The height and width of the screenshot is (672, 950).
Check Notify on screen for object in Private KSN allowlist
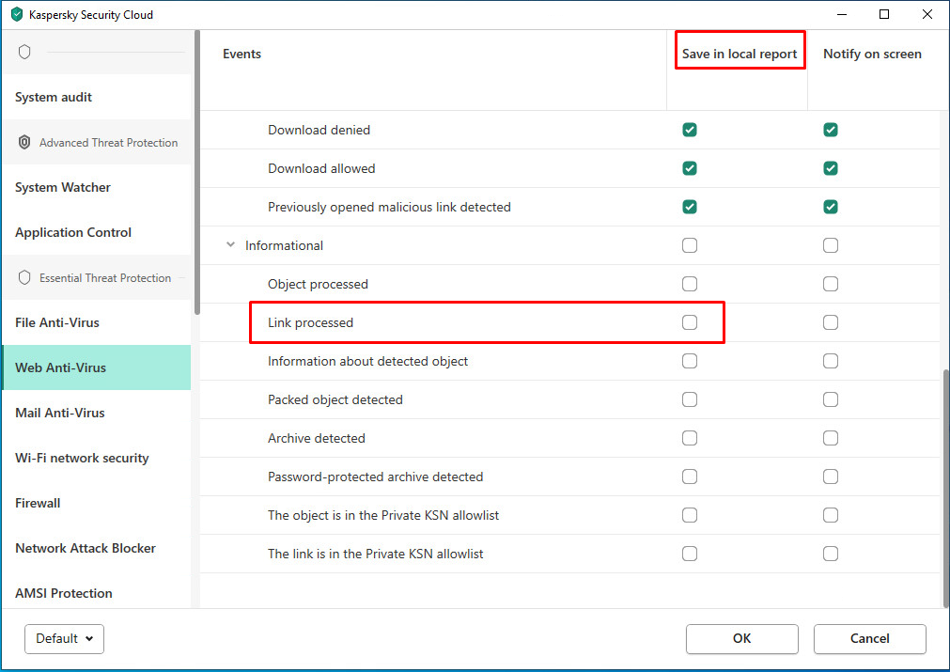click(831, 515)
